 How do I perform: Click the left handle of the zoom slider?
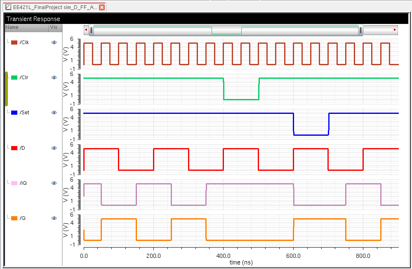92,30
